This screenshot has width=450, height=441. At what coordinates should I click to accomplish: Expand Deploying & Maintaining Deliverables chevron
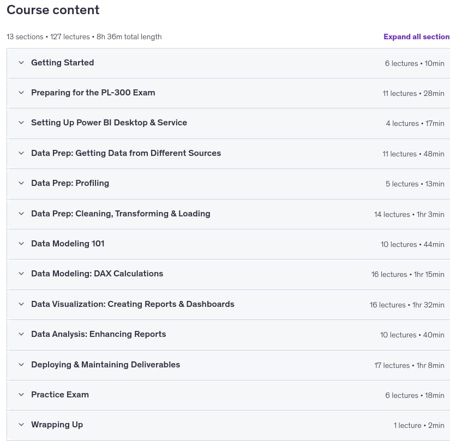tap(21, 365)
